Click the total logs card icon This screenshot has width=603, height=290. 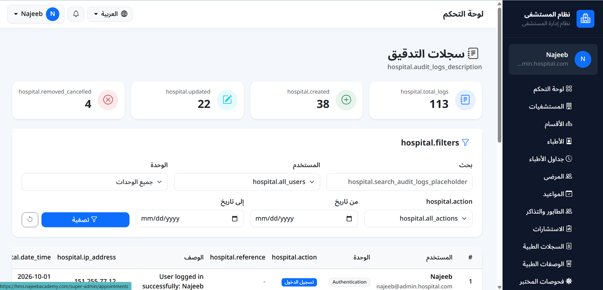pyautogui.click(x=465, y=100)
